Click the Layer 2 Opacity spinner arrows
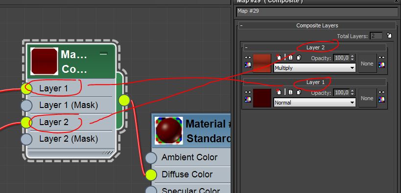The image size is (401, 193). (x=353, y=58)
